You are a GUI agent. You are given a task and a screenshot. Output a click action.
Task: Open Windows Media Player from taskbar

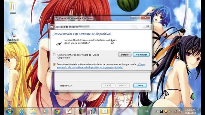click(x=45, y=111)
